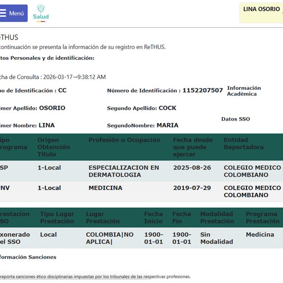Select the Datos SSO section
This screenshot has width=283, height=283.
(x=236, y=119)
